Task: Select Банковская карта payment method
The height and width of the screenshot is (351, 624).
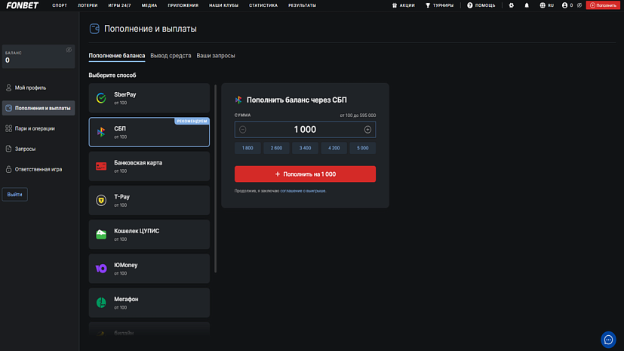Action: [149, 166]
